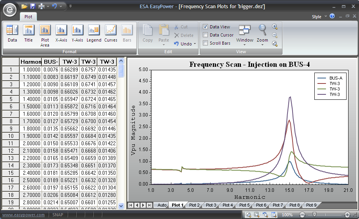Expand the quick access Undo history dropdown
The width and height of the screenshot is (359, 219).
(61, 7)
